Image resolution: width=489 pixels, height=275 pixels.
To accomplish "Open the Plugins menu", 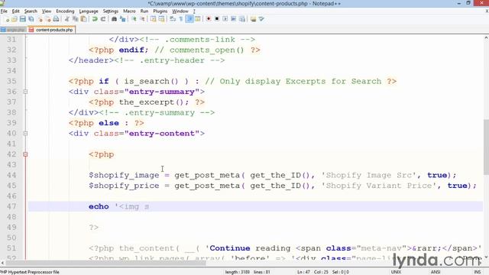I will point(160,11).
